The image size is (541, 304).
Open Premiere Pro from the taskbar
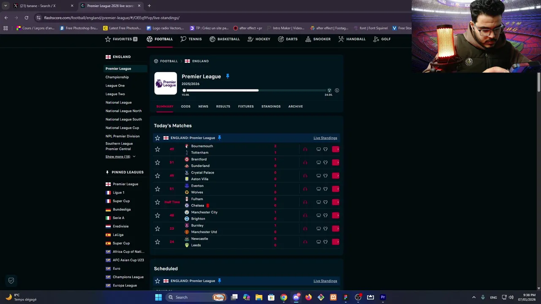pyautogui.click(x=383, y=297)
